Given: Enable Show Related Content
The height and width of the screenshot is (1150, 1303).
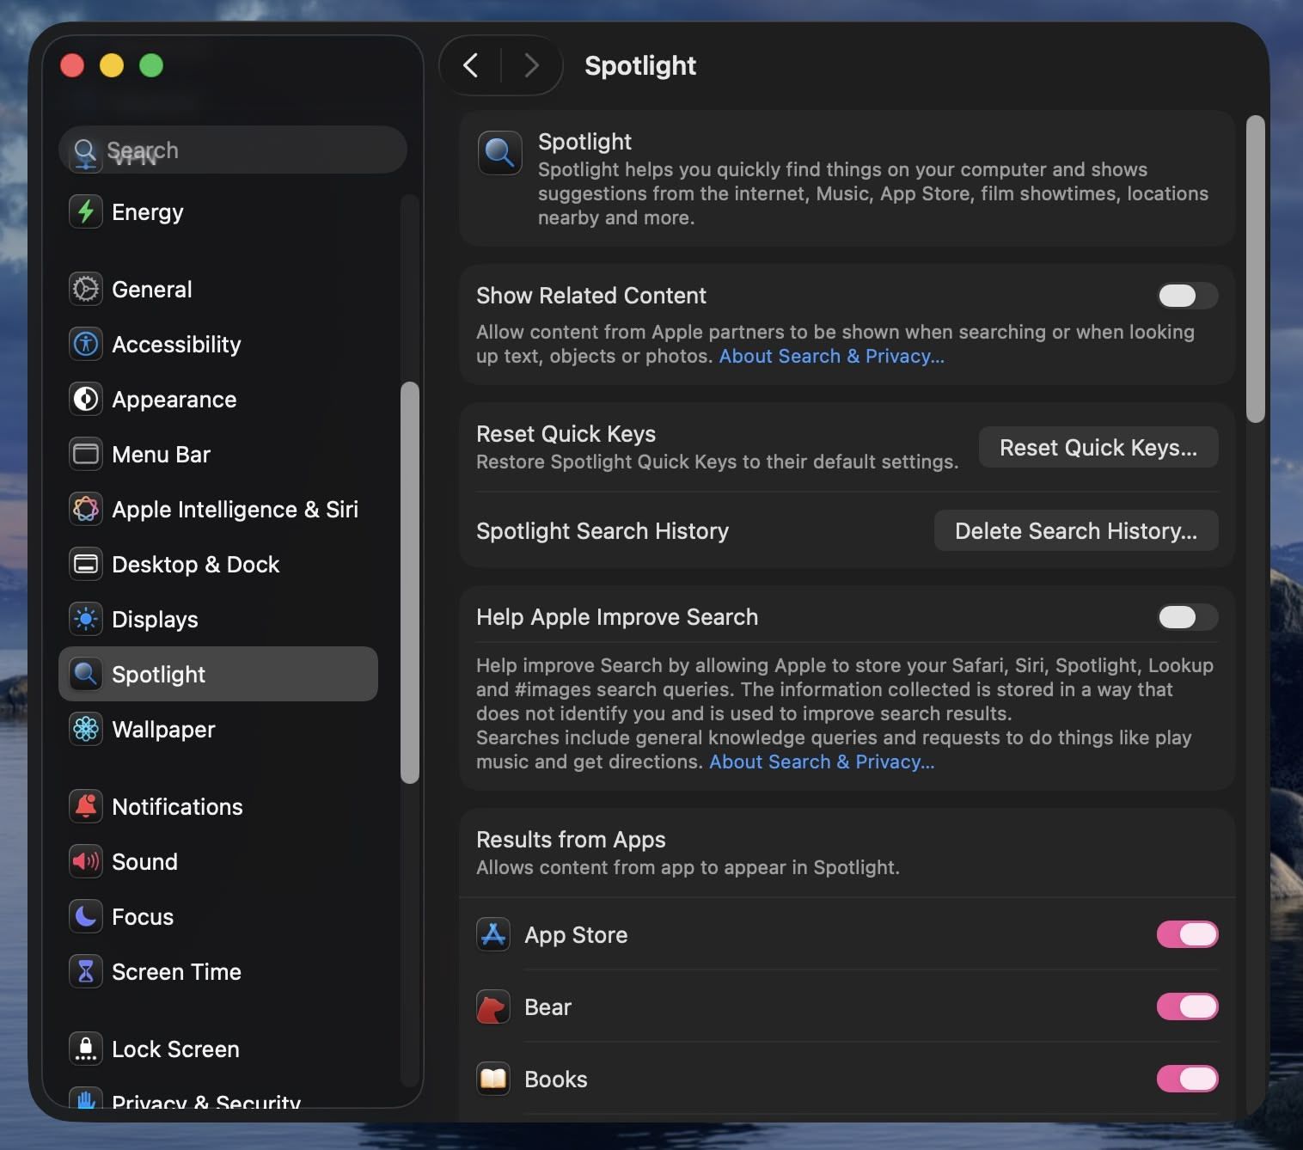Looking at the screenshot, I should pyautogui.click(x=1187, y=296).
